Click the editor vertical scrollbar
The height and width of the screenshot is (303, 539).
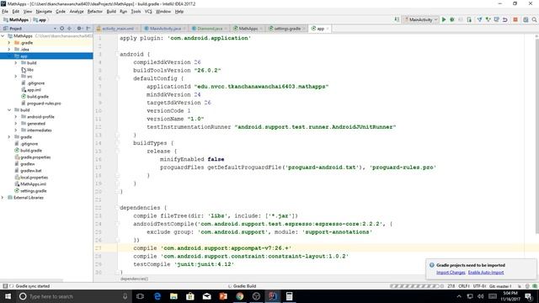point(536,137)
